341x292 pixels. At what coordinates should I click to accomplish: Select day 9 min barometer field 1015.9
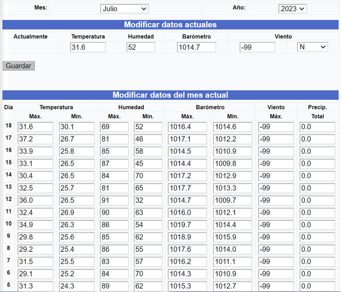[233, 237]
